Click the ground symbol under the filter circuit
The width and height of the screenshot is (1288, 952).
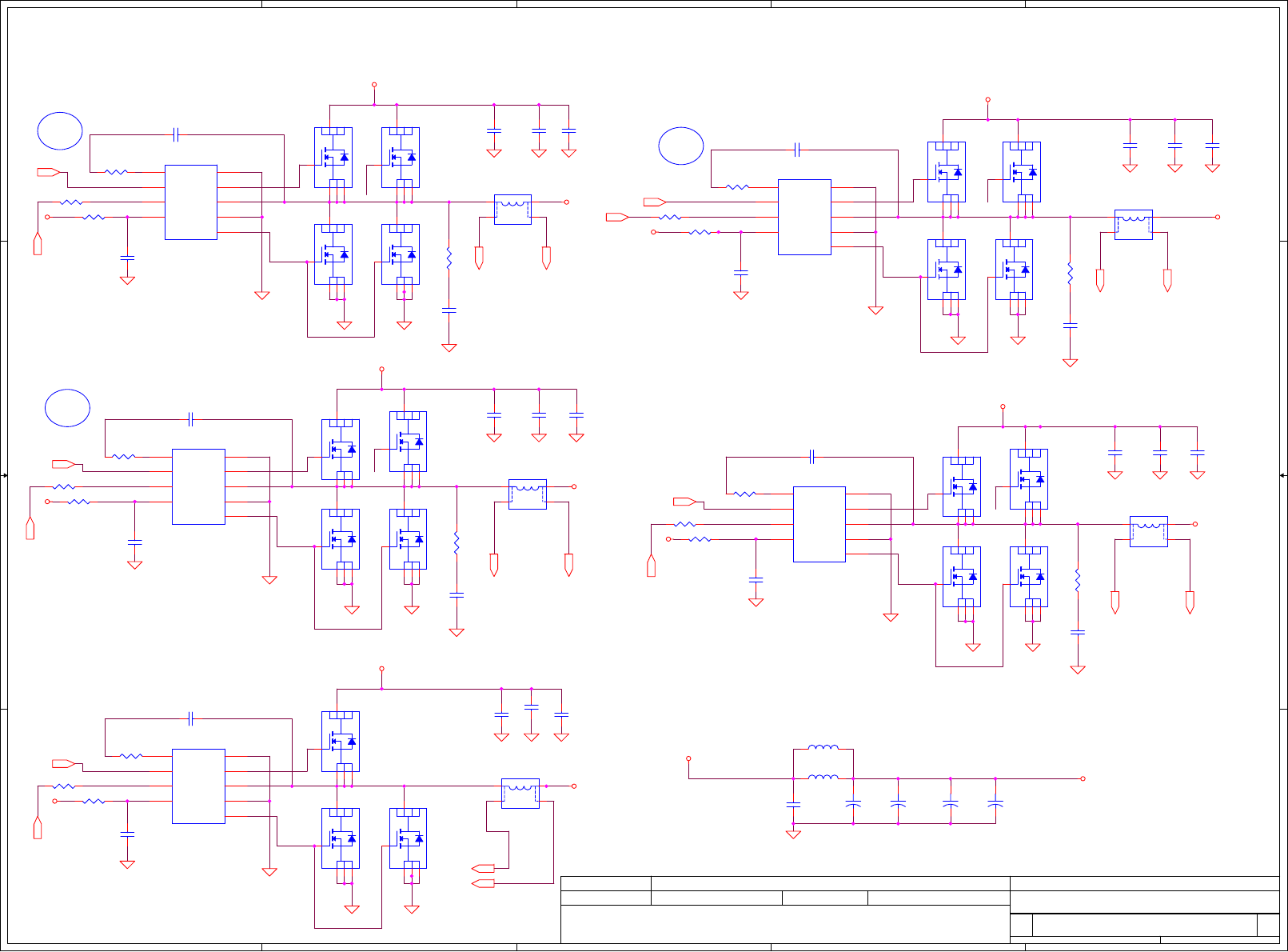793,834
